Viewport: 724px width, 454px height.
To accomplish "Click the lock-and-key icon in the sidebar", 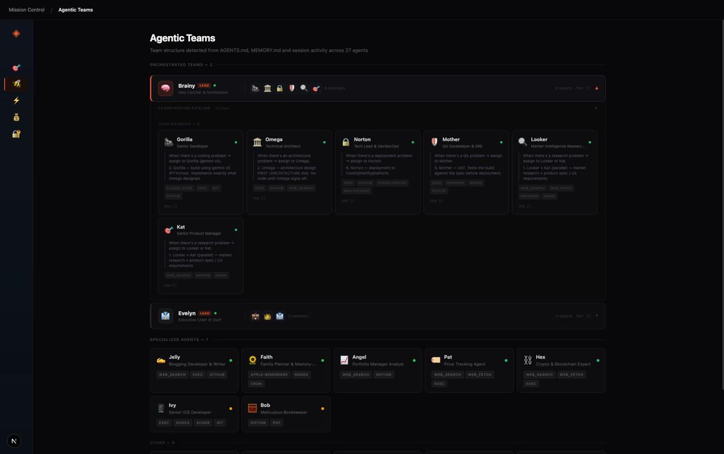I will pyautogui.click(x=16, y=134).
